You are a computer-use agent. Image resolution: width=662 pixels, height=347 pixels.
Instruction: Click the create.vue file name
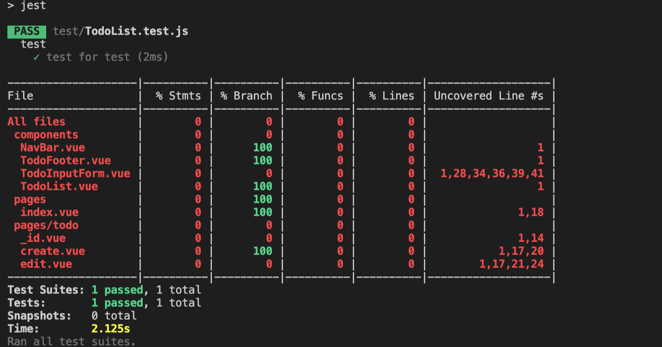53,251
